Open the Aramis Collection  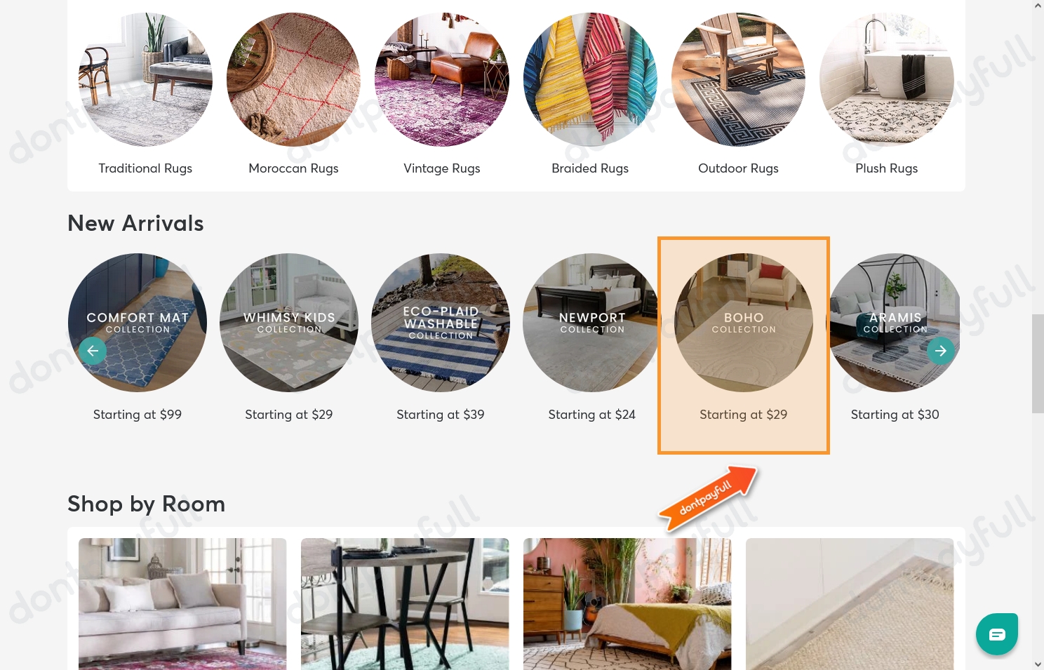895,323
